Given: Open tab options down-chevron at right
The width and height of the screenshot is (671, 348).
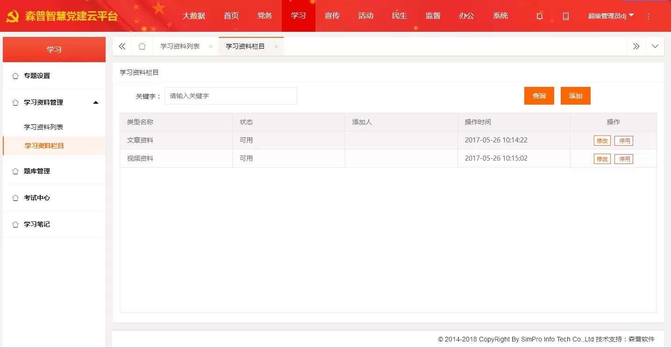Looking at the screenshot, I should (x=655, y=46).
